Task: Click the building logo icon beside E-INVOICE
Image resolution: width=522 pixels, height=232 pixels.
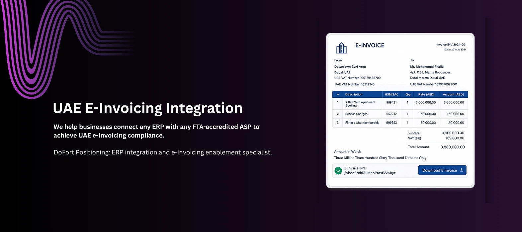Action: click(341, 48)
